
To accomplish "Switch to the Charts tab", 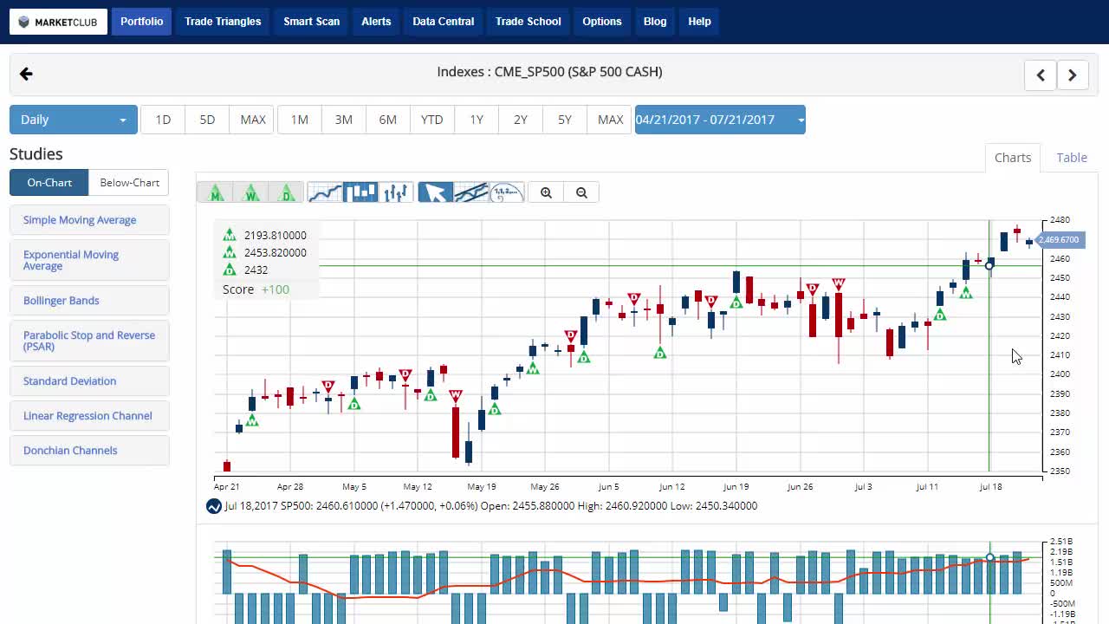I will (x=1013, y=158).
